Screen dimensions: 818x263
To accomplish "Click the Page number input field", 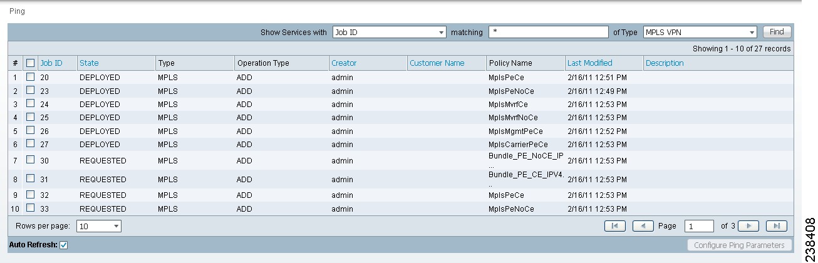I will pos(699,226).
